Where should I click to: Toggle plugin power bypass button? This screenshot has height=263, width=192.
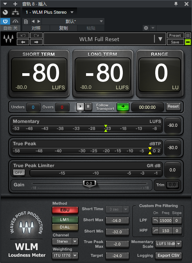[5, 21]
